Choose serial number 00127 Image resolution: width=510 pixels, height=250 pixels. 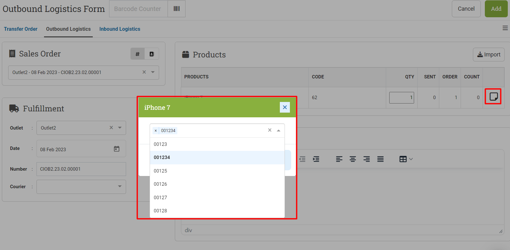217,198
